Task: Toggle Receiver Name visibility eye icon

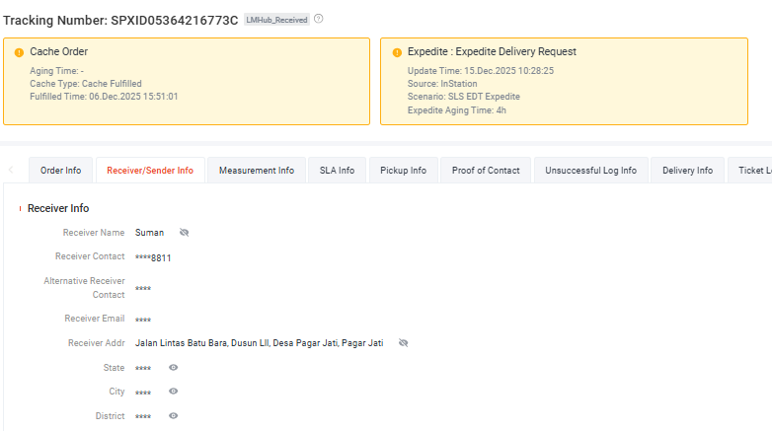Action: (185, 232)
